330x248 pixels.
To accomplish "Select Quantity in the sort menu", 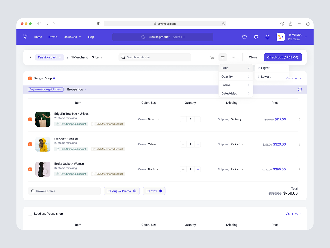I will tap(236, 77).
